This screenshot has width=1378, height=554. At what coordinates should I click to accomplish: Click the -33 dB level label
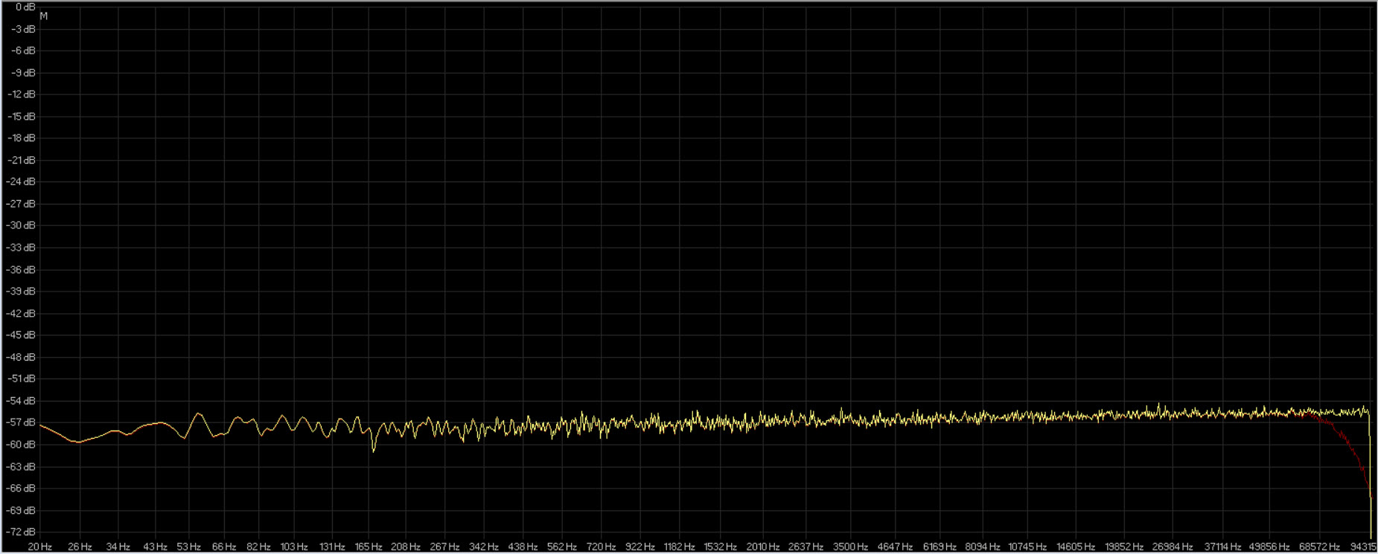pos(21,248)
